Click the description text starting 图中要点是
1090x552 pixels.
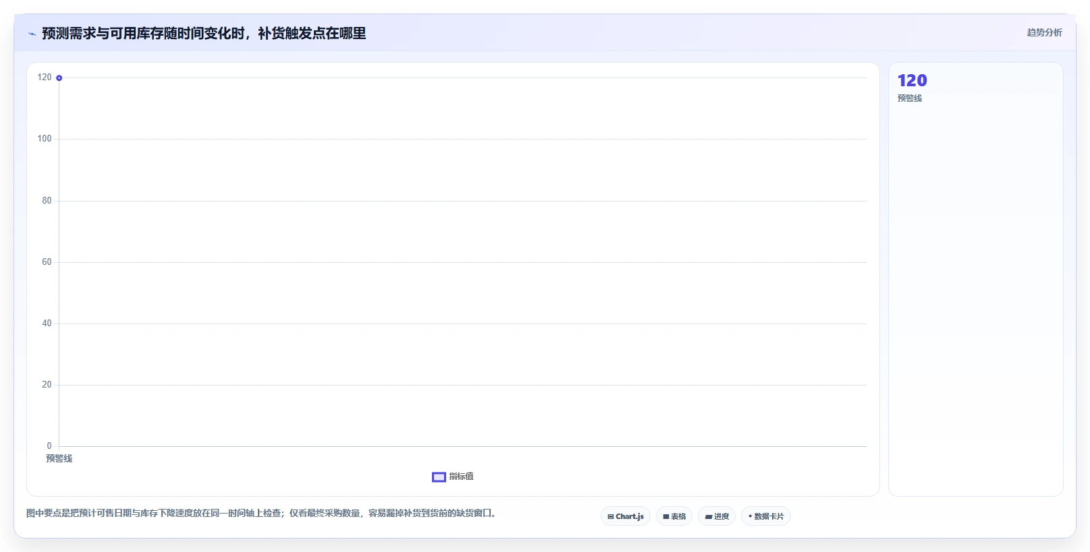(262, 514)
